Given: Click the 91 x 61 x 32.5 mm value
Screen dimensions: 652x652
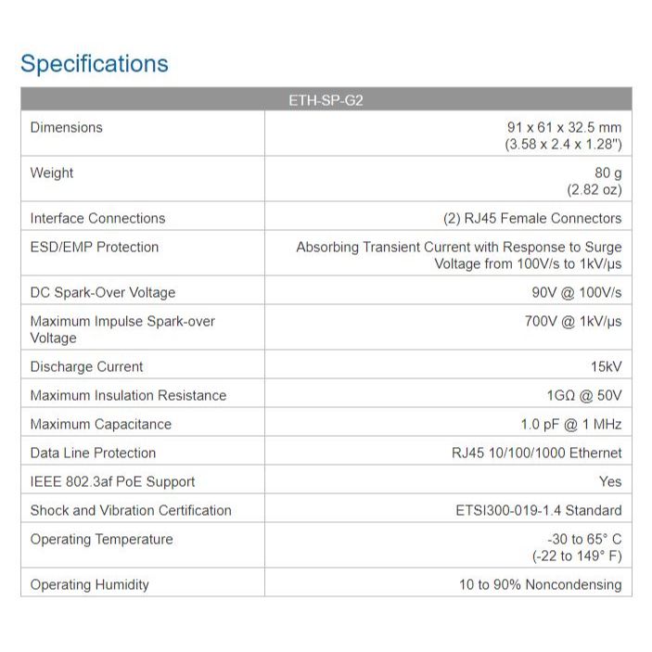Looking at the screenshot, I should point(564,127).
